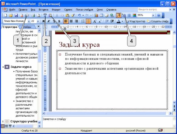Click the slide 5 icon in the outline
The image size is (177, 134).
point(7,122)
